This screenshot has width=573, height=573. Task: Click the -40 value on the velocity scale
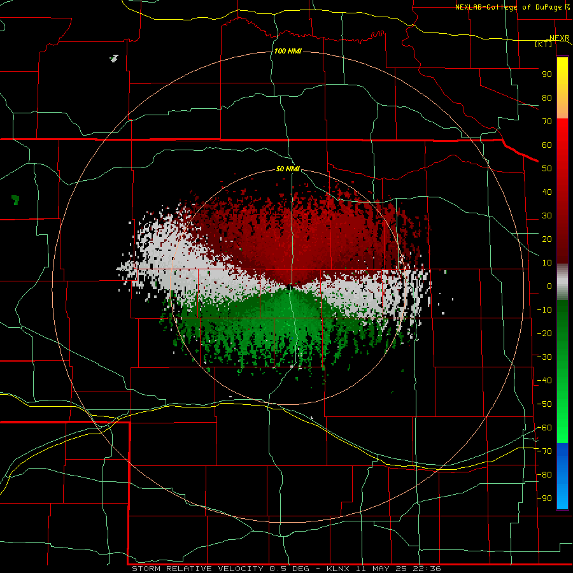click(x=544, y=381)
